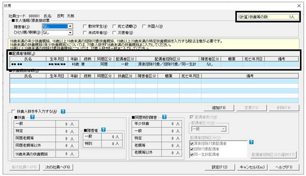
Task: Click the 同居 cell in the spouse row
Action: (104, 64)
